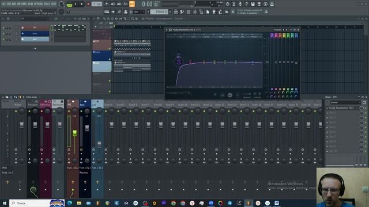The height and width of the screenshot is (207, 369).
Task: Go to next preset arrow in EQ
Action: pos(287,30)
